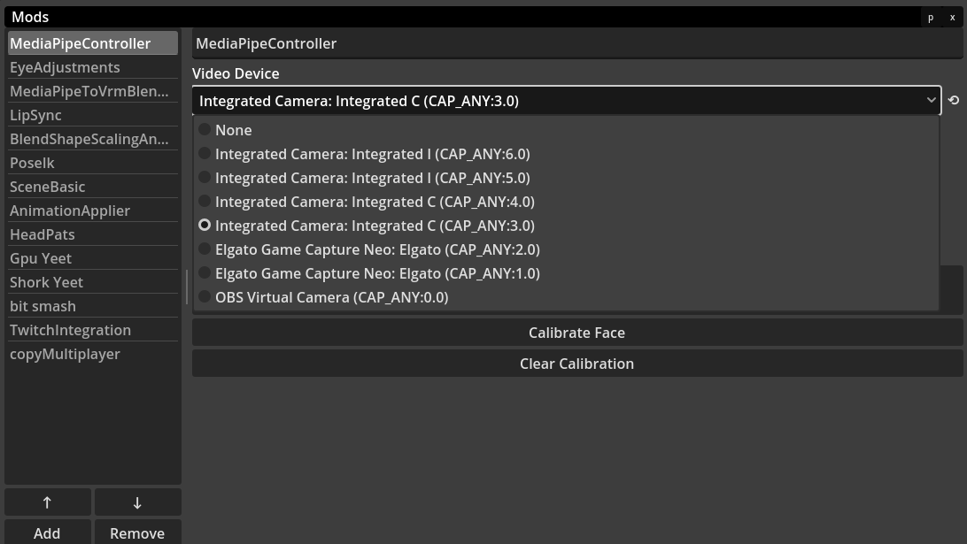Select Integrated Camera Integrated C CAP_ANY:4.0
Image resolution: width=967 pixels, height=544 pixels.
pyautogui.click(x=374, y=202)
